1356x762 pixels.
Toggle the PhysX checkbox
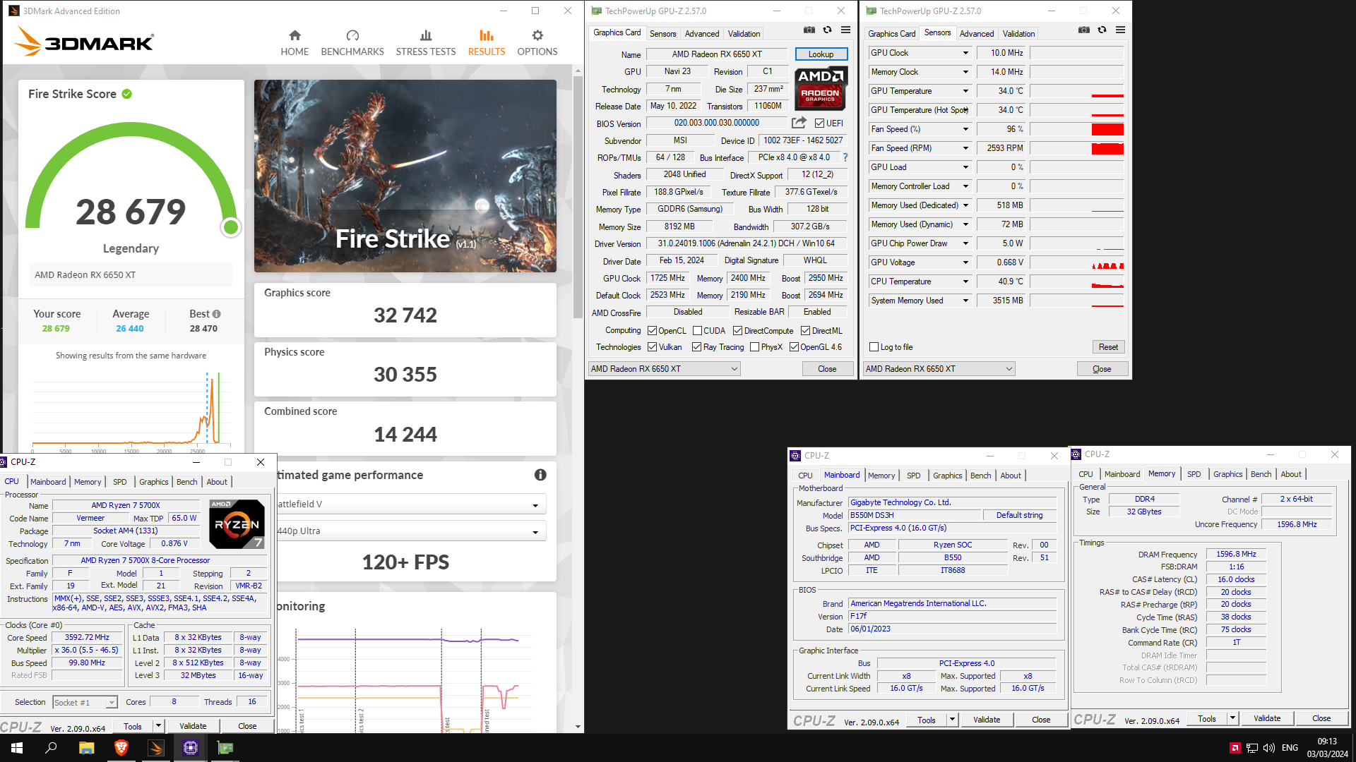pos(754,347)
